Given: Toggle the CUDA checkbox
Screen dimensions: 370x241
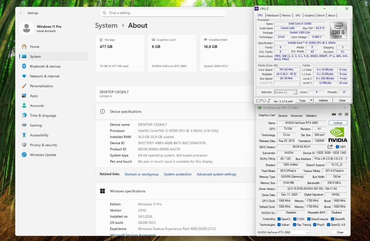Looking at the screenshot, I should click(x=295, y=219).
